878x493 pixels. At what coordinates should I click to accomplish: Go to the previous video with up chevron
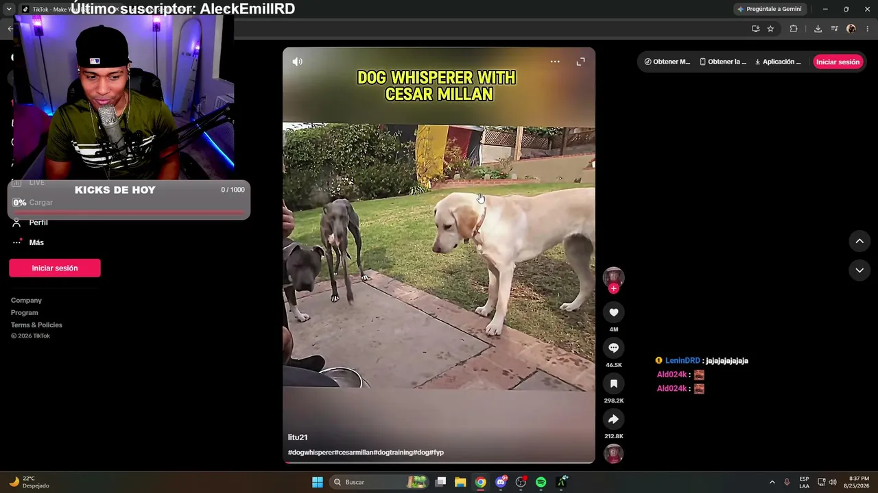[859, 241]
